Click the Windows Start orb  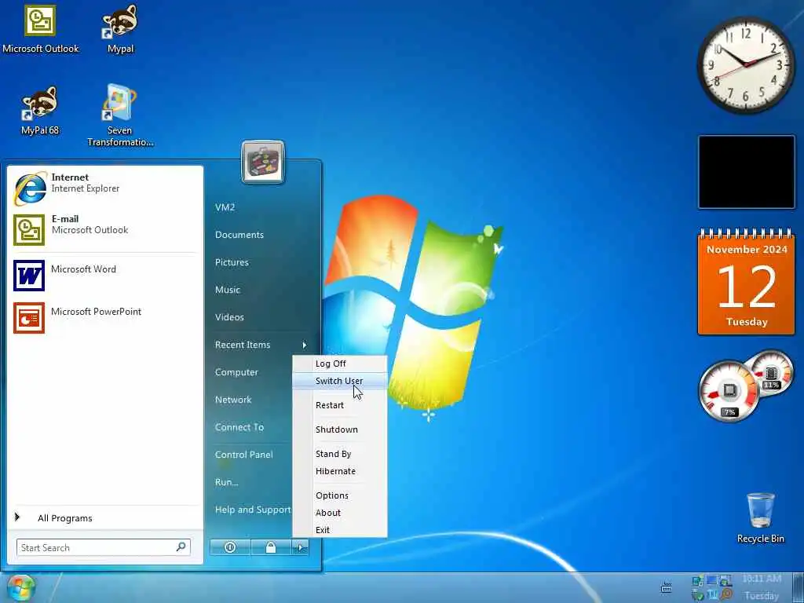(x=20, y=588)
